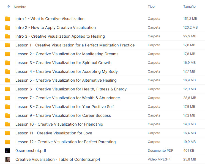
Task: Select Lesson 11 Creative Visualization for Love
Action: 54,133
